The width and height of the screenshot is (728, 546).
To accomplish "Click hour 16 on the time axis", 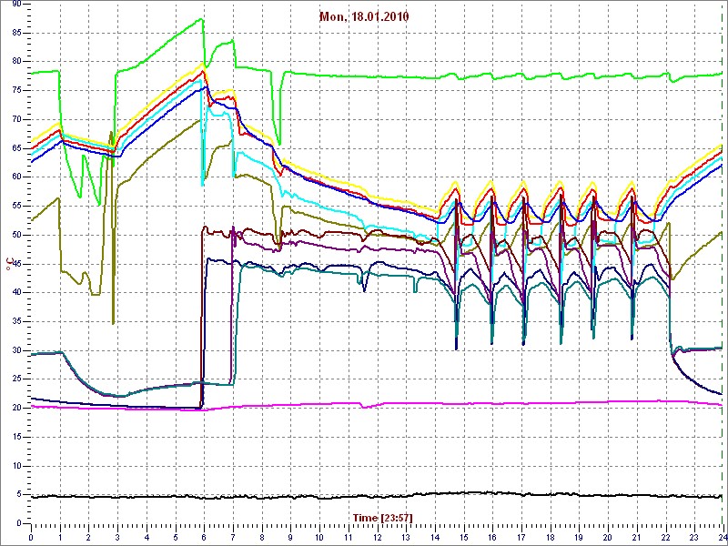I will (x=491, y=537).
